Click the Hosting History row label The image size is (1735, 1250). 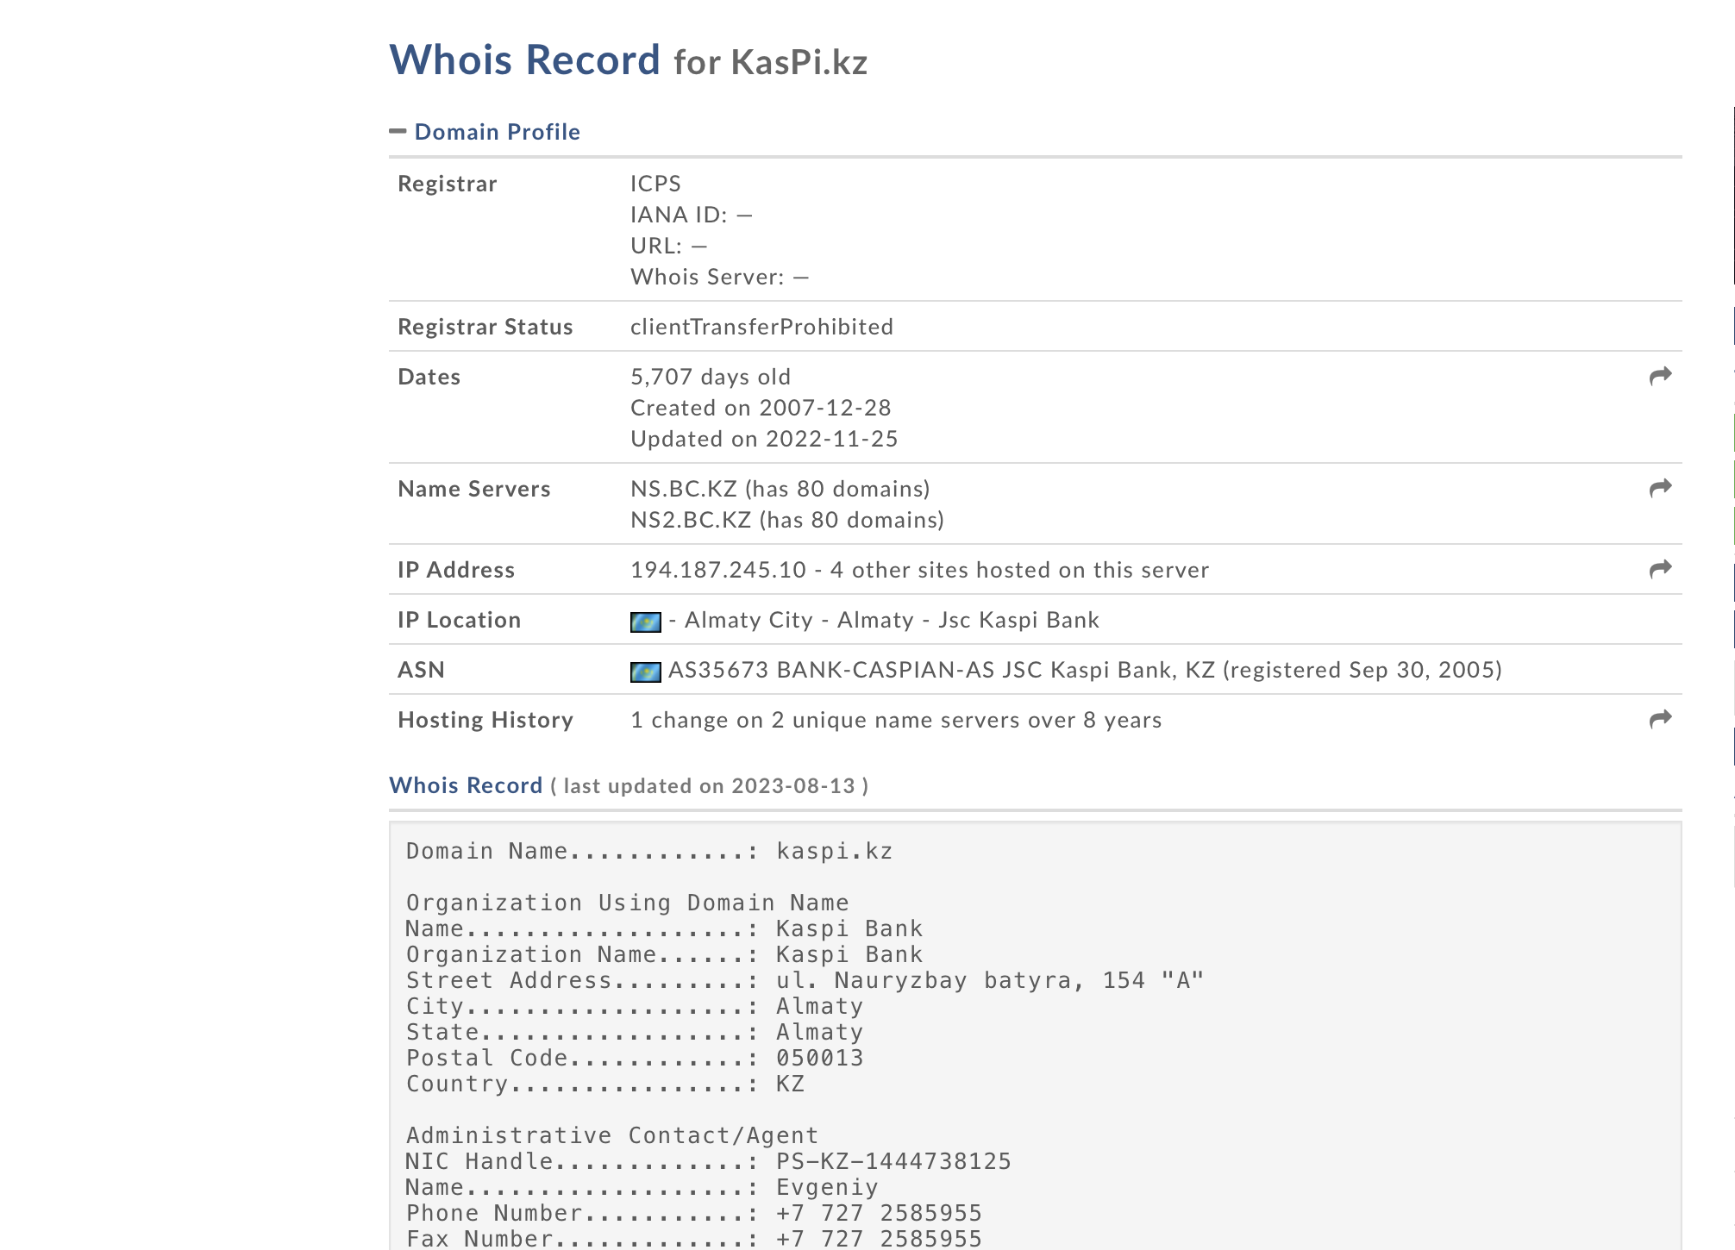click(485, 720)
